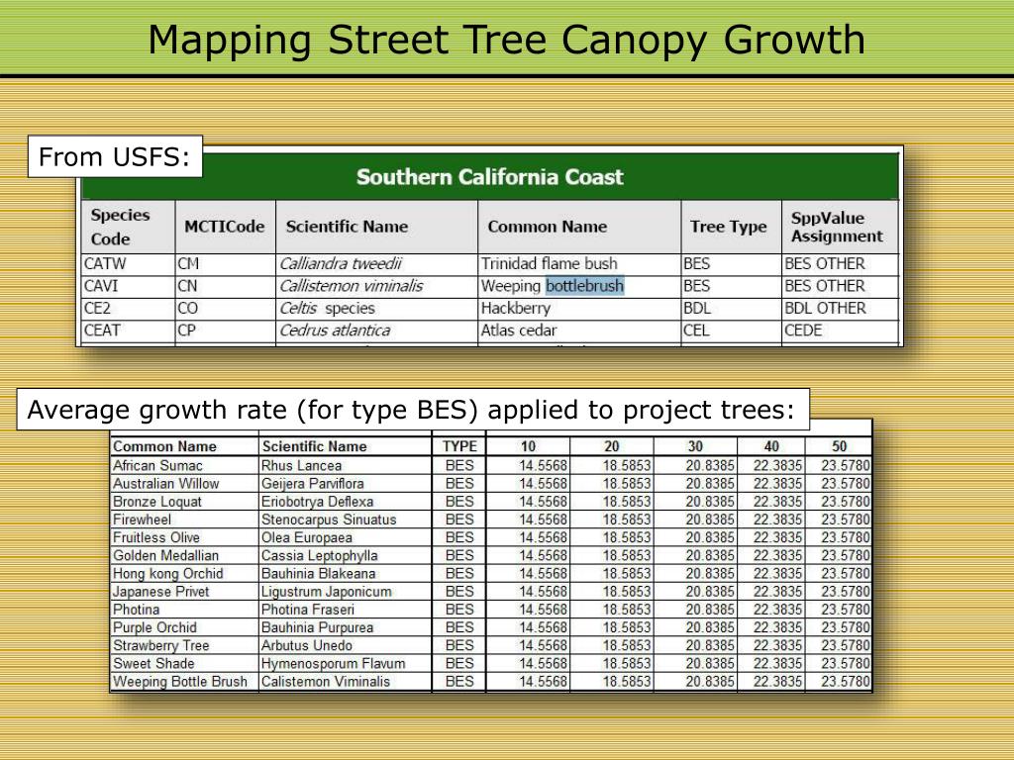Select the Hong kong Orchid row name
Screen dimensions: 1014x760
coord(168,574)
